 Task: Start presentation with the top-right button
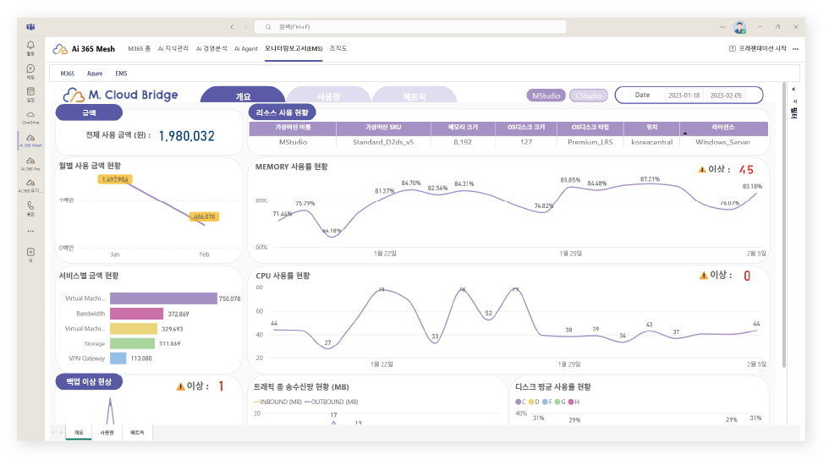pos(758,49)
